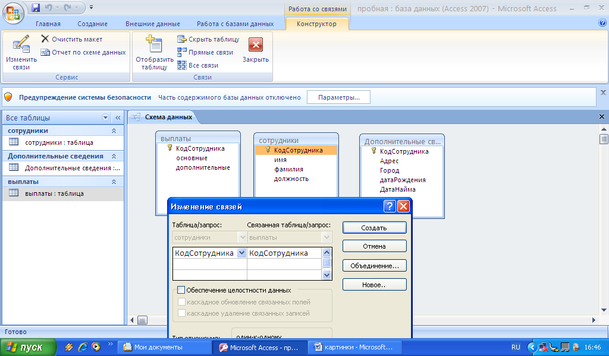Open Объединение... join options

click(375, 266)
